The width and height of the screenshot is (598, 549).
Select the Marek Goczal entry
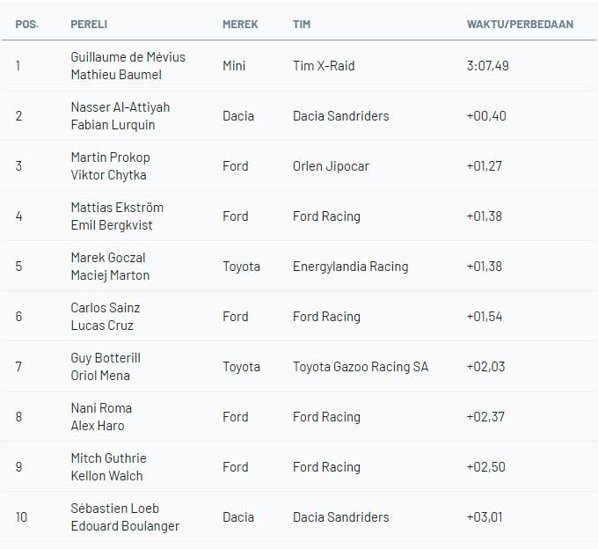click(x=108, y=258)
